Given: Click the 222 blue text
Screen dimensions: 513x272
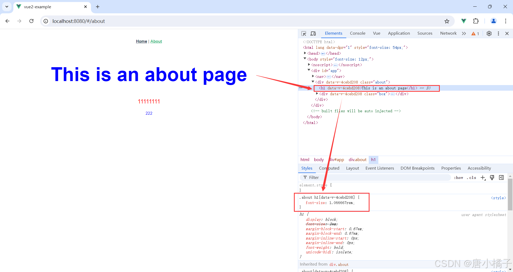Looking at the screenshot, I should pyautogui.click(x=149, y=113).
